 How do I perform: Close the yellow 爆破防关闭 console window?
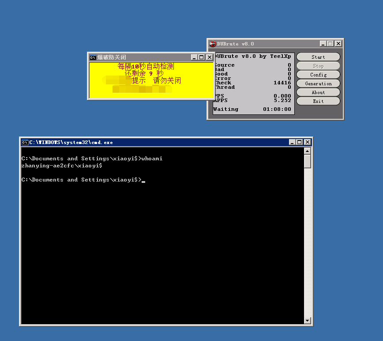coord(210,57)
